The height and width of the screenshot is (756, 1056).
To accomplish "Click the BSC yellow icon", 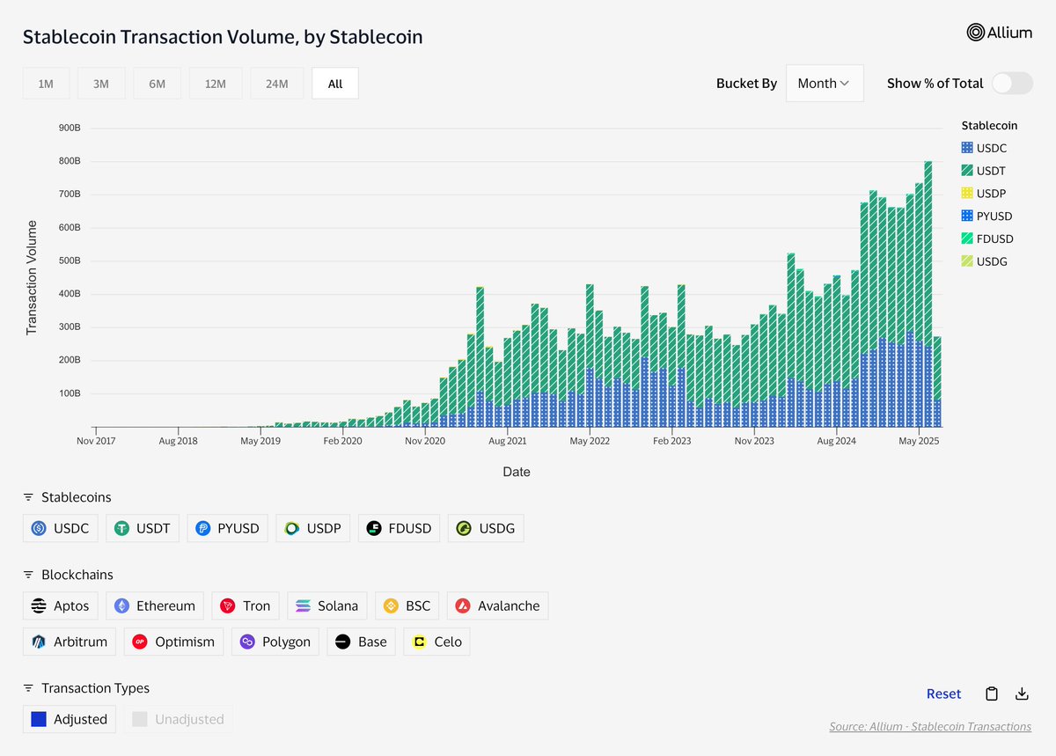I will click(x=391, y=606).
